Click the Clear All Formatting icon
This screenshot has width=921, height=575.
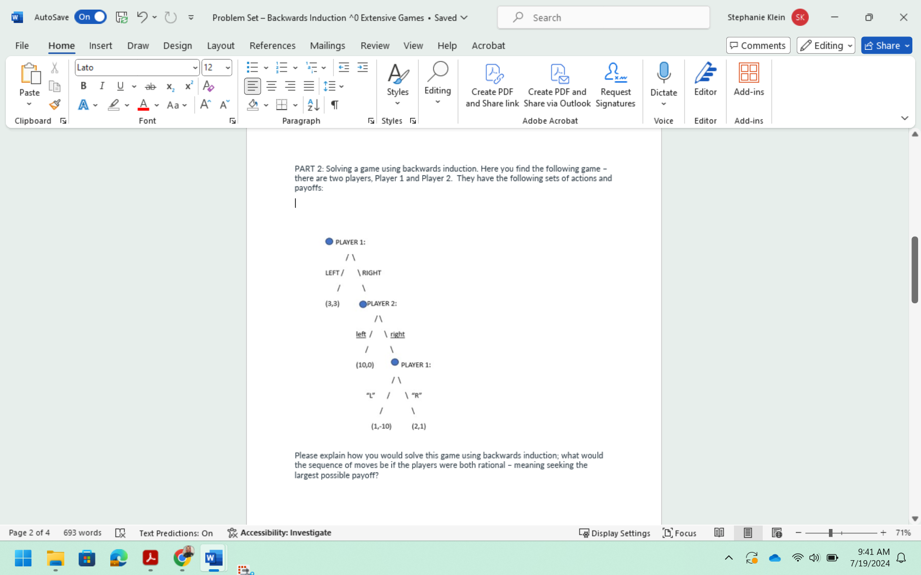(208, 86)
